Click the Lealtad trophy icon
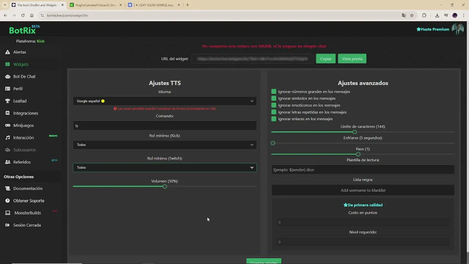The height and width of the screenshot is (264, 469). coord(7,101)
